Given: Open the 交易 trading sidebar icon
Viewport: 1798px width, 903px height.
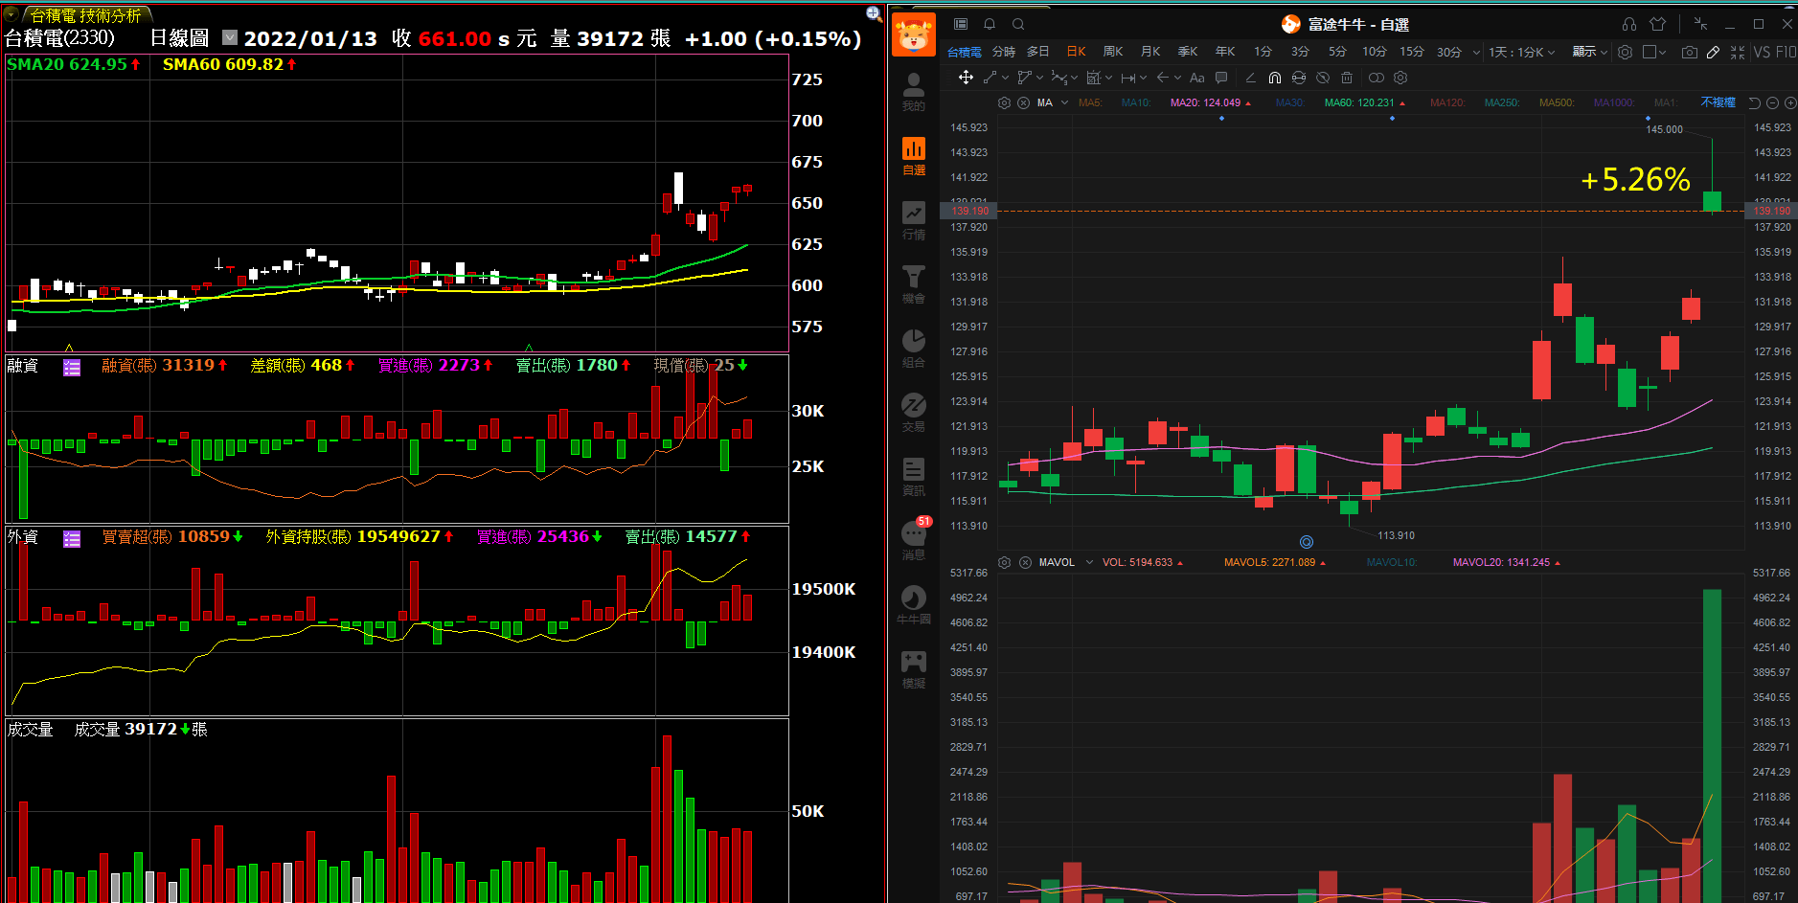Looking at the screenshot, I should (x=914, y=413).
